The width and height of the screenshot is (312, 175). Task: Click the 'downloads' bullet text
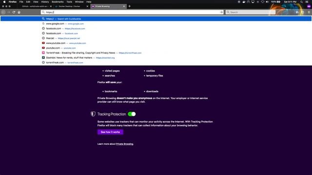(152, 91)
